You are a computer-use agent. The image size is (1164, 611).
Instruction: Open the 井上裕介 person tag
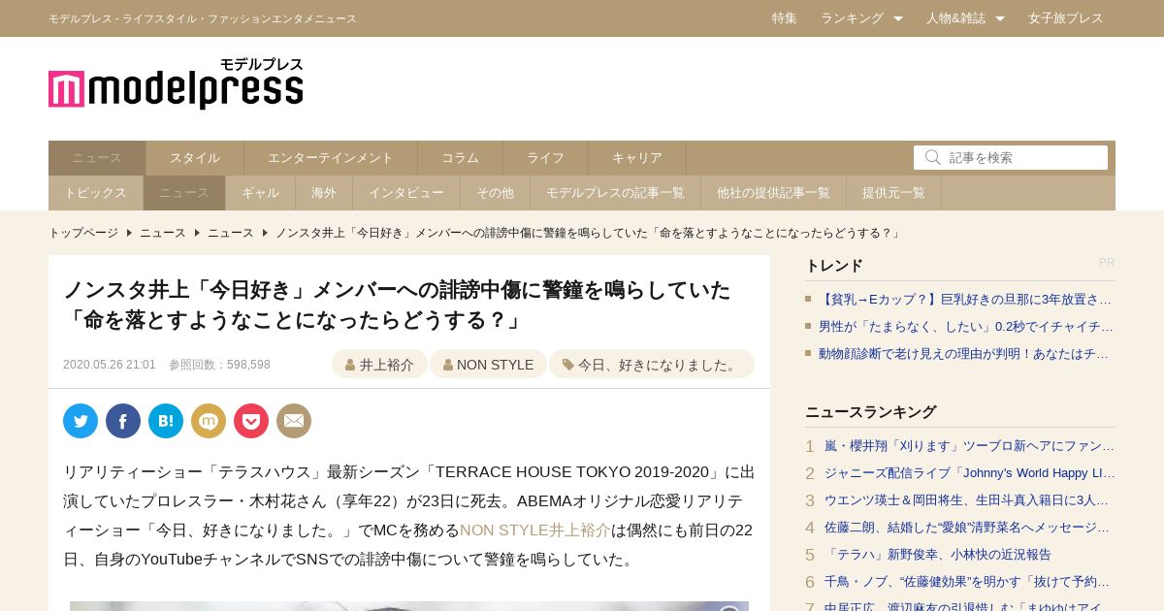pyautogui.click(x=379, y=365)
